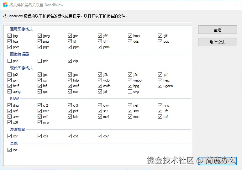Toggle the nrw checkbox

click(x=160, y=105)
